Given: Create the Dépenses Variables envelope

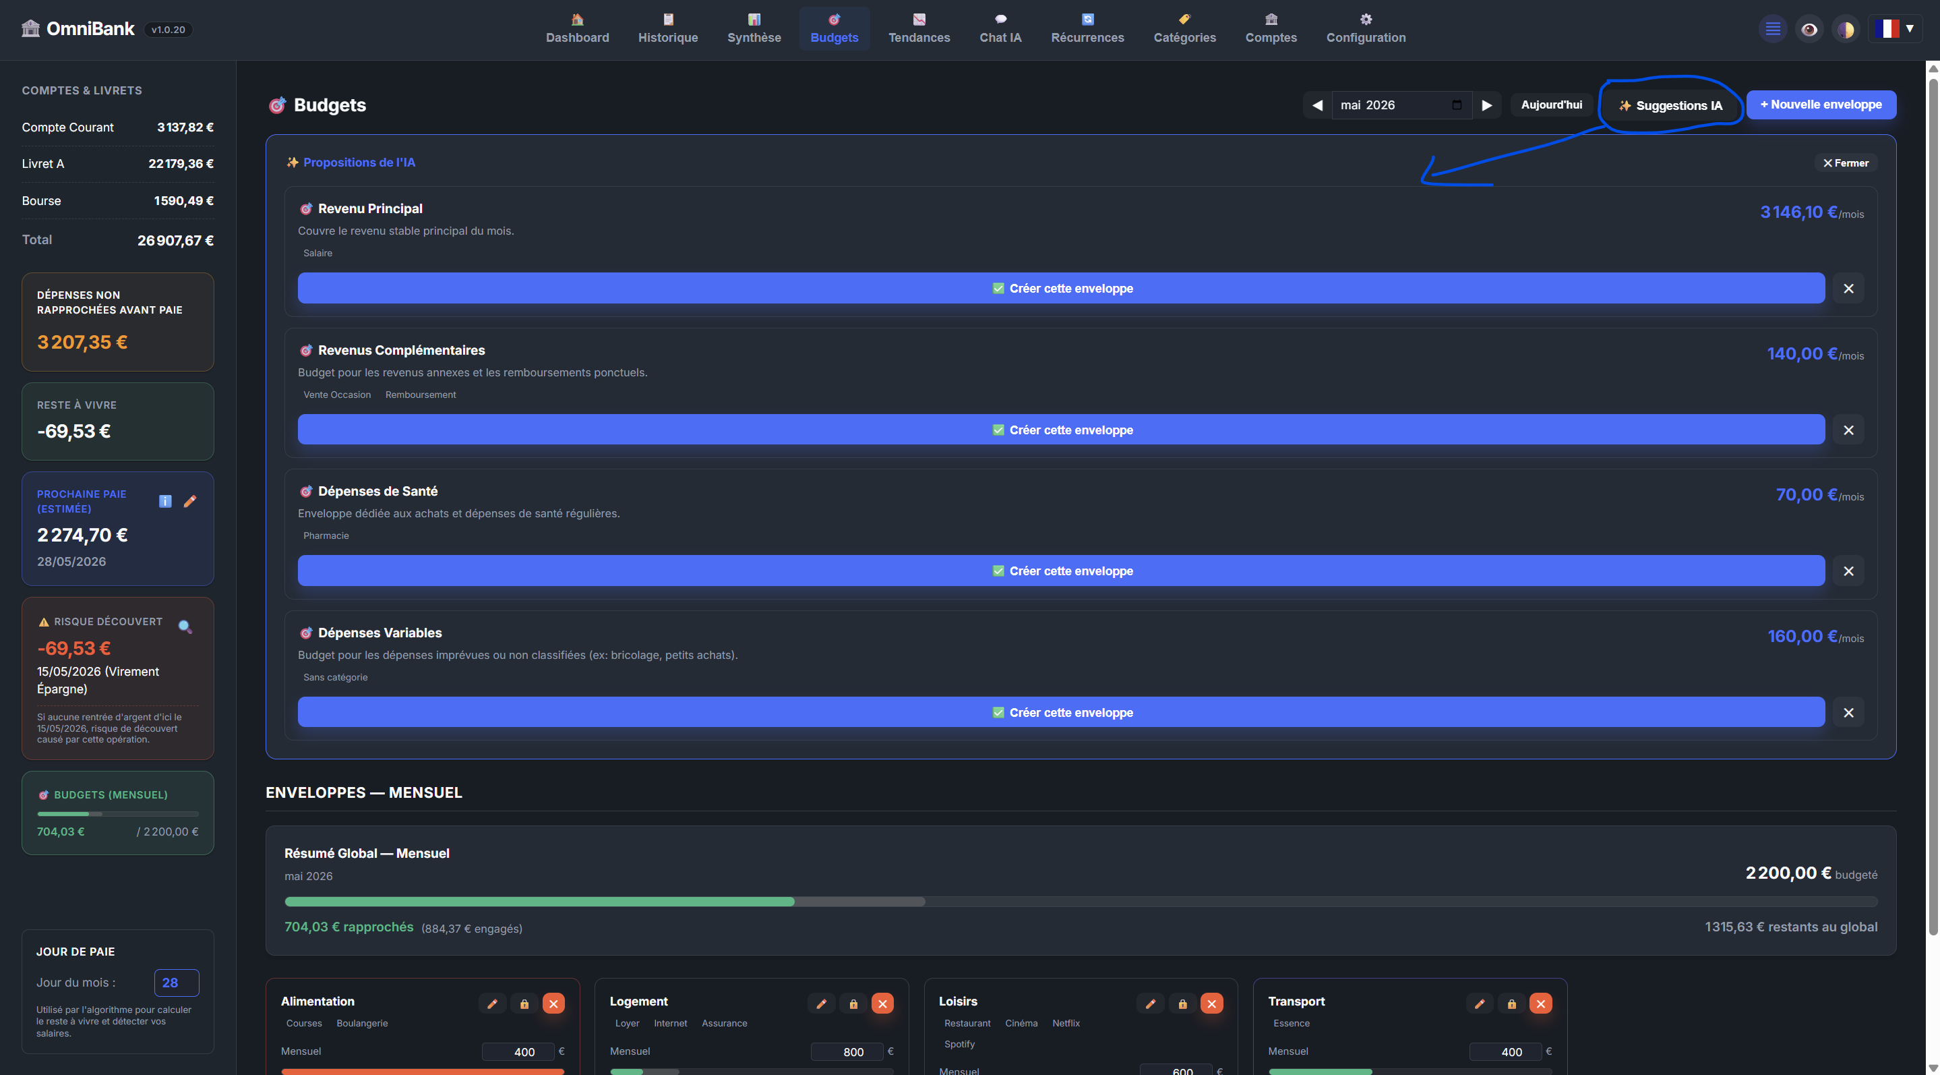Looking at the screenshot, I should (1061, 712).
